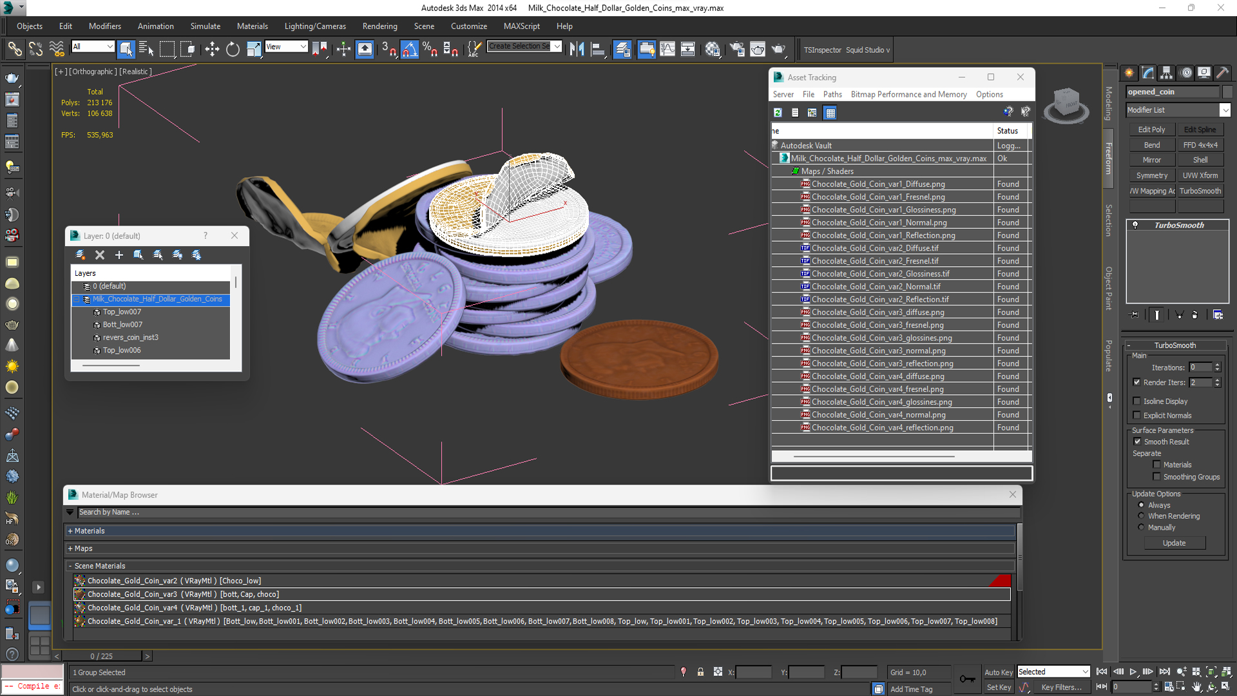
Task: Click the Render Setup teapot icon
Action: pyautogui.click(x=737, y=49)
